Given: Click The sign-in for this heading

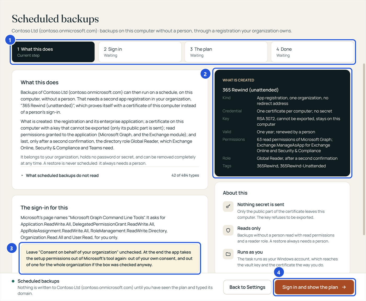Looking at the screenshot, I should coord(44,208).
